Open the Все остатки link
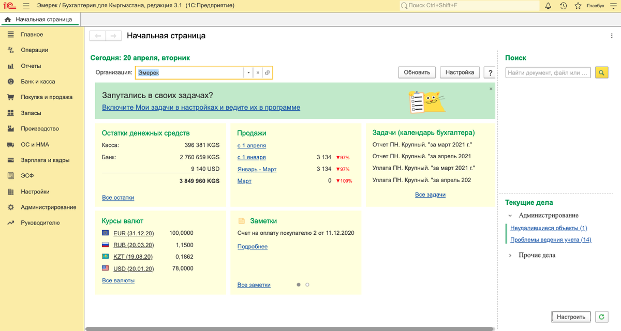621x331 pixels. coord(118,198)
